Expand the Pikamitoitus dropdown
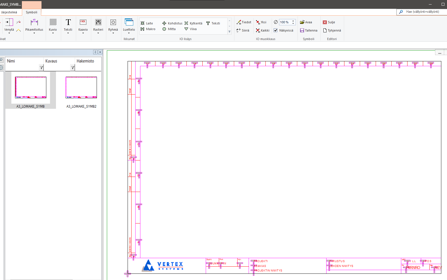Image resolution: width=447 pixels, height=280 pixels. coord(34,33)
